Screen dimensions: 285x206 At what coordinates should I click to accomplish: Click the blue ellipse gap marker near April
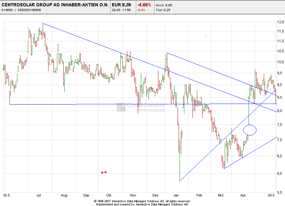(x=250, y=130)
